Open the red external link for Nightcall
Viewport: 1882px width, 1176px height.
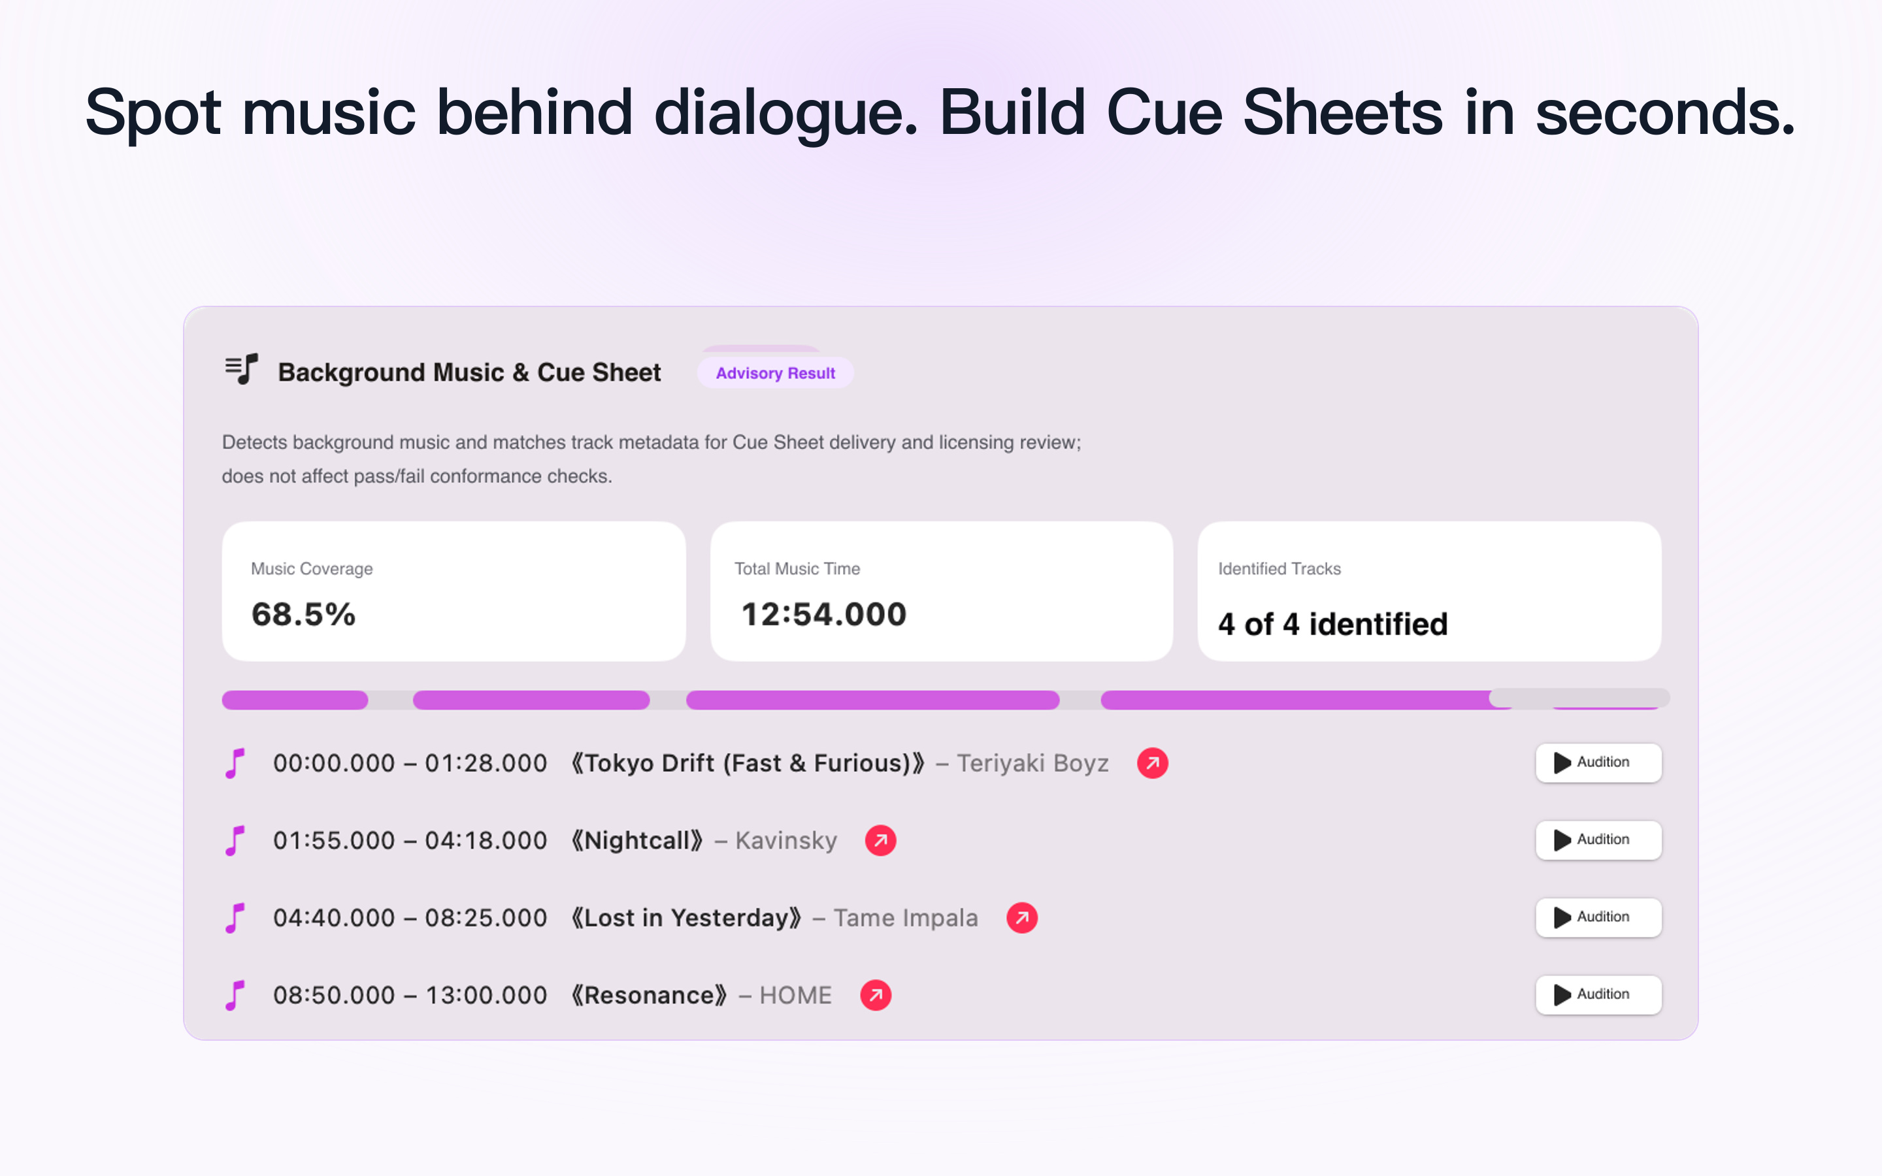click(880, 841)
